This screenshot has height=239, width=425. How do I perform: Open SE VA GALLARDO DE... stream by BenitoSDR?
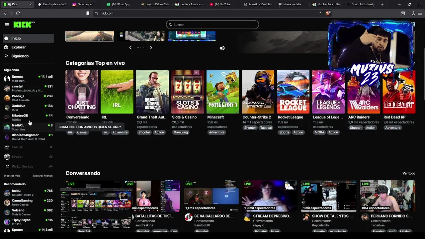tap(214, 216)
